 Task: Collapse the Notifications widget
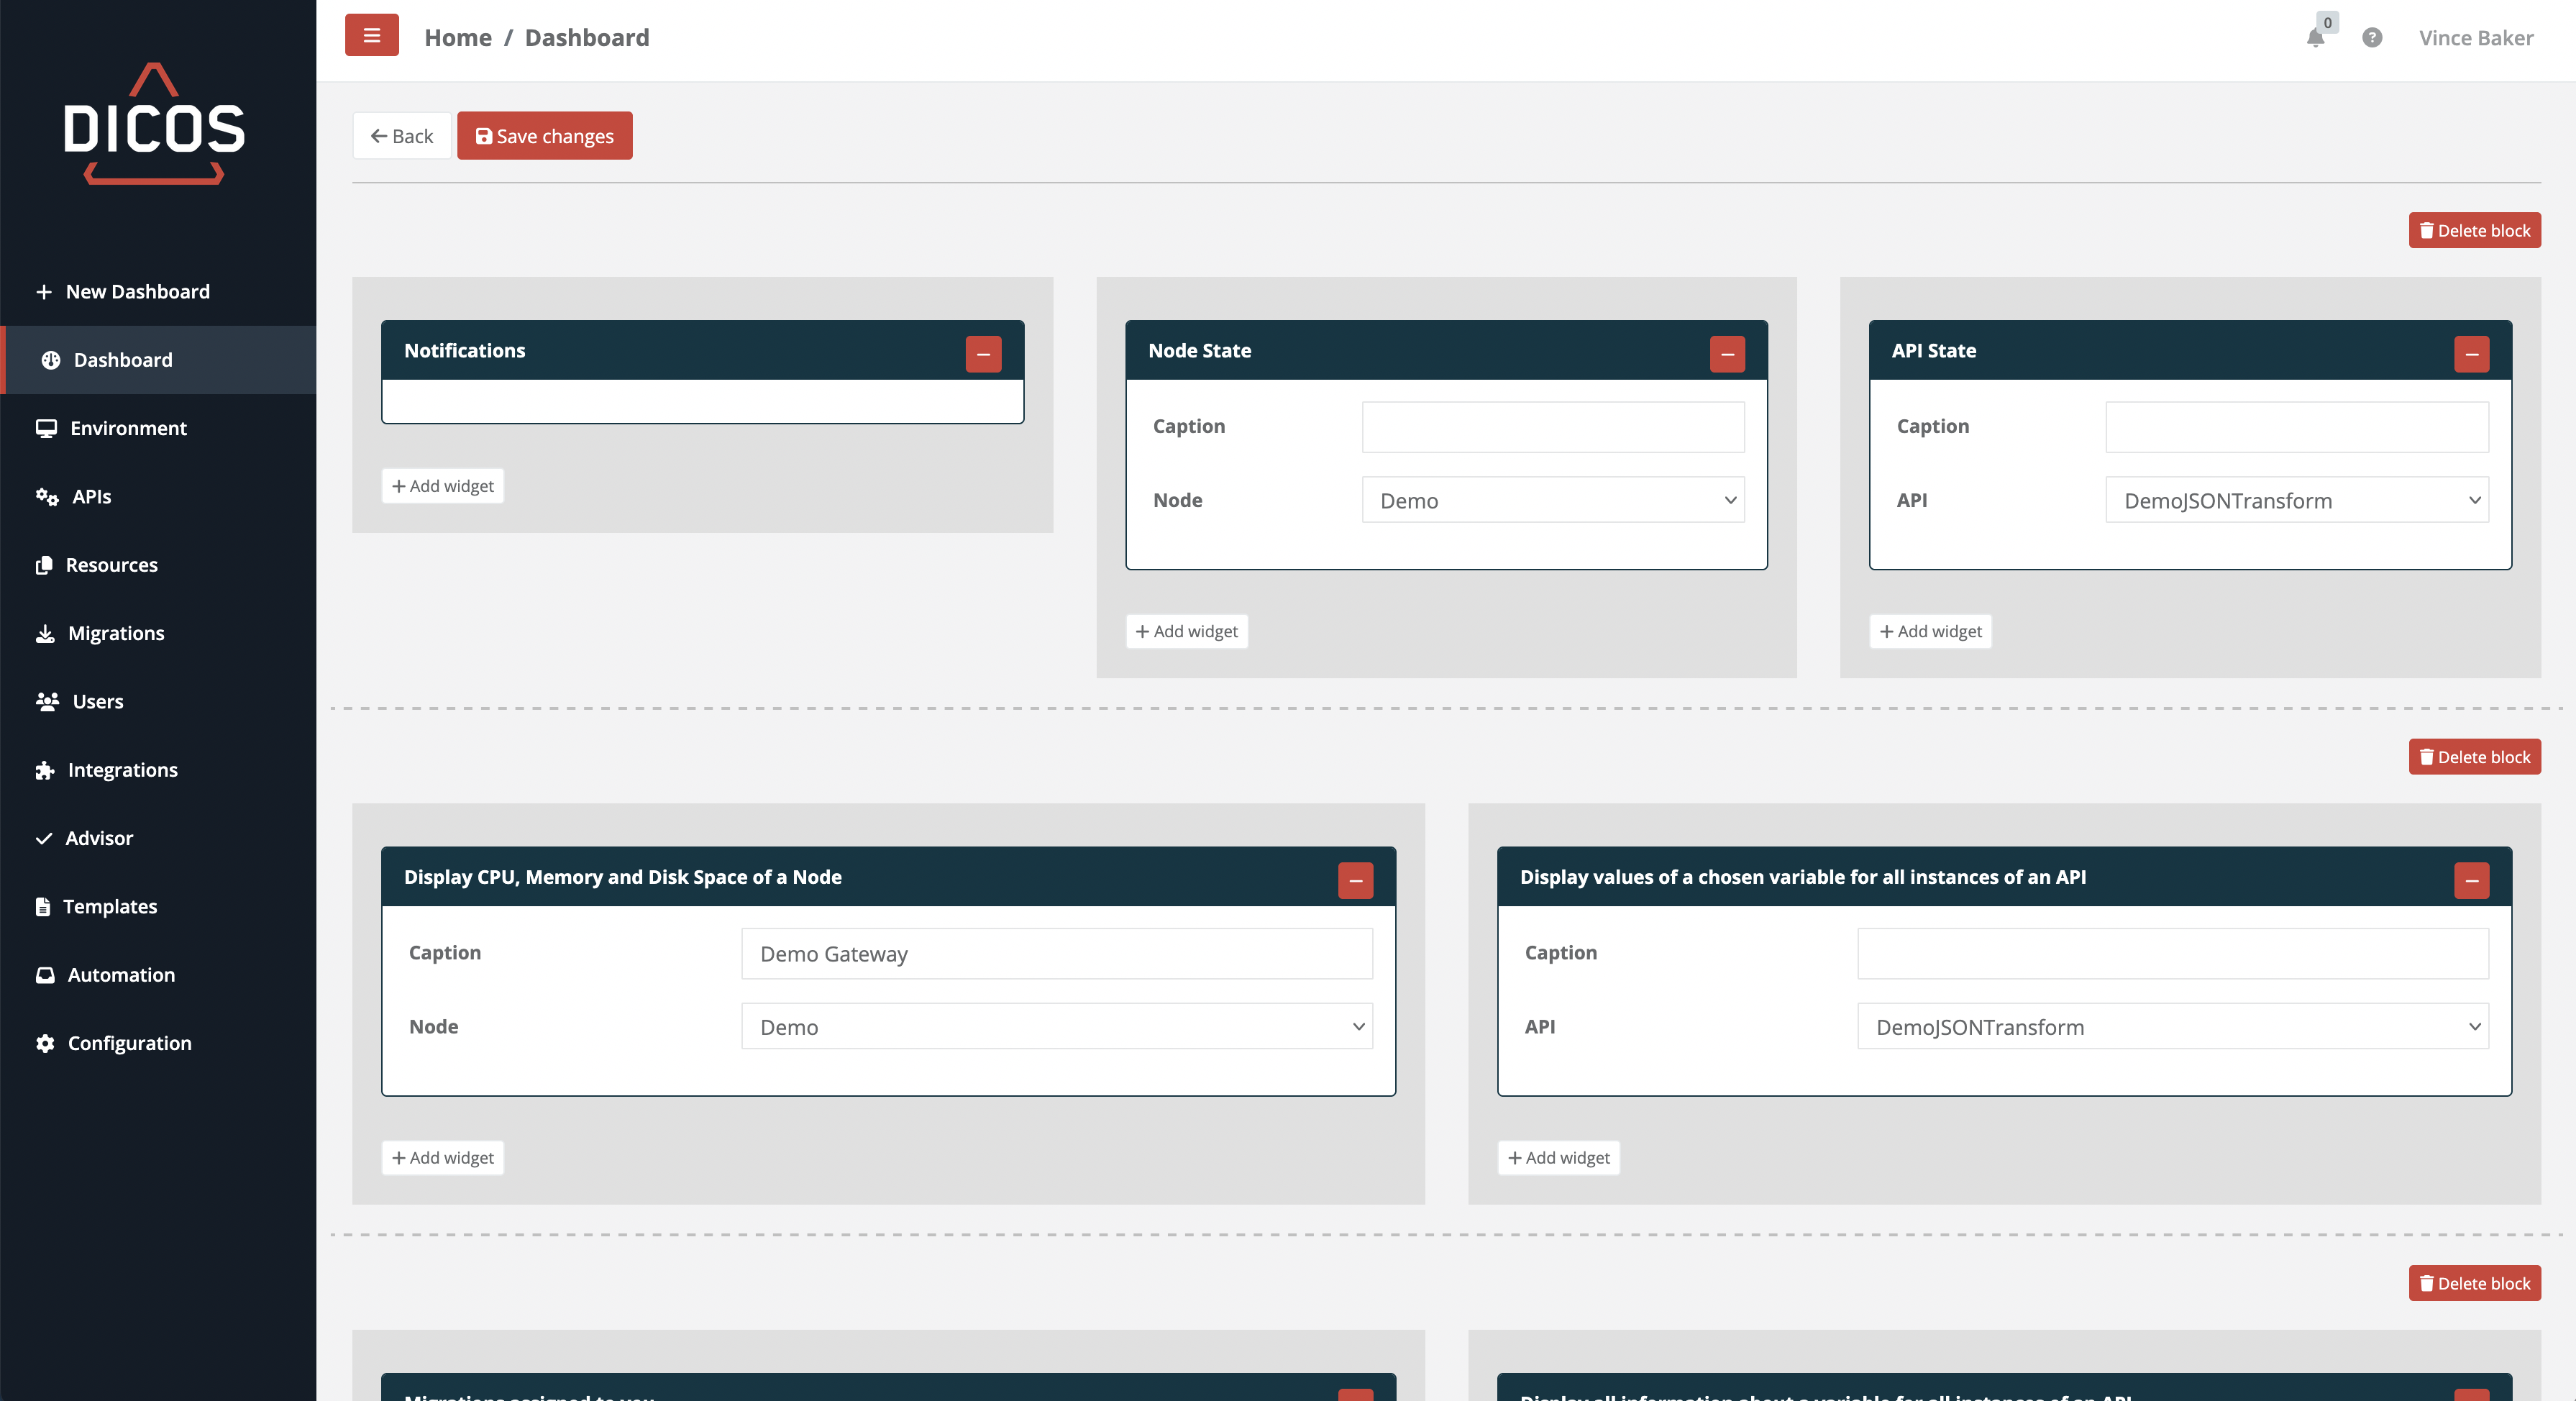[x=984, y=354]
